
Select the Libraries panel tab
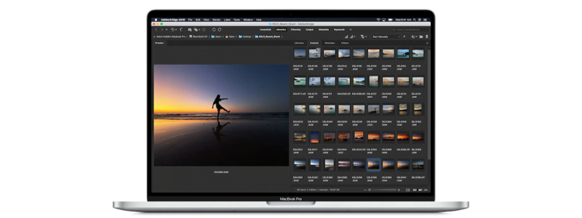point(299,43)
